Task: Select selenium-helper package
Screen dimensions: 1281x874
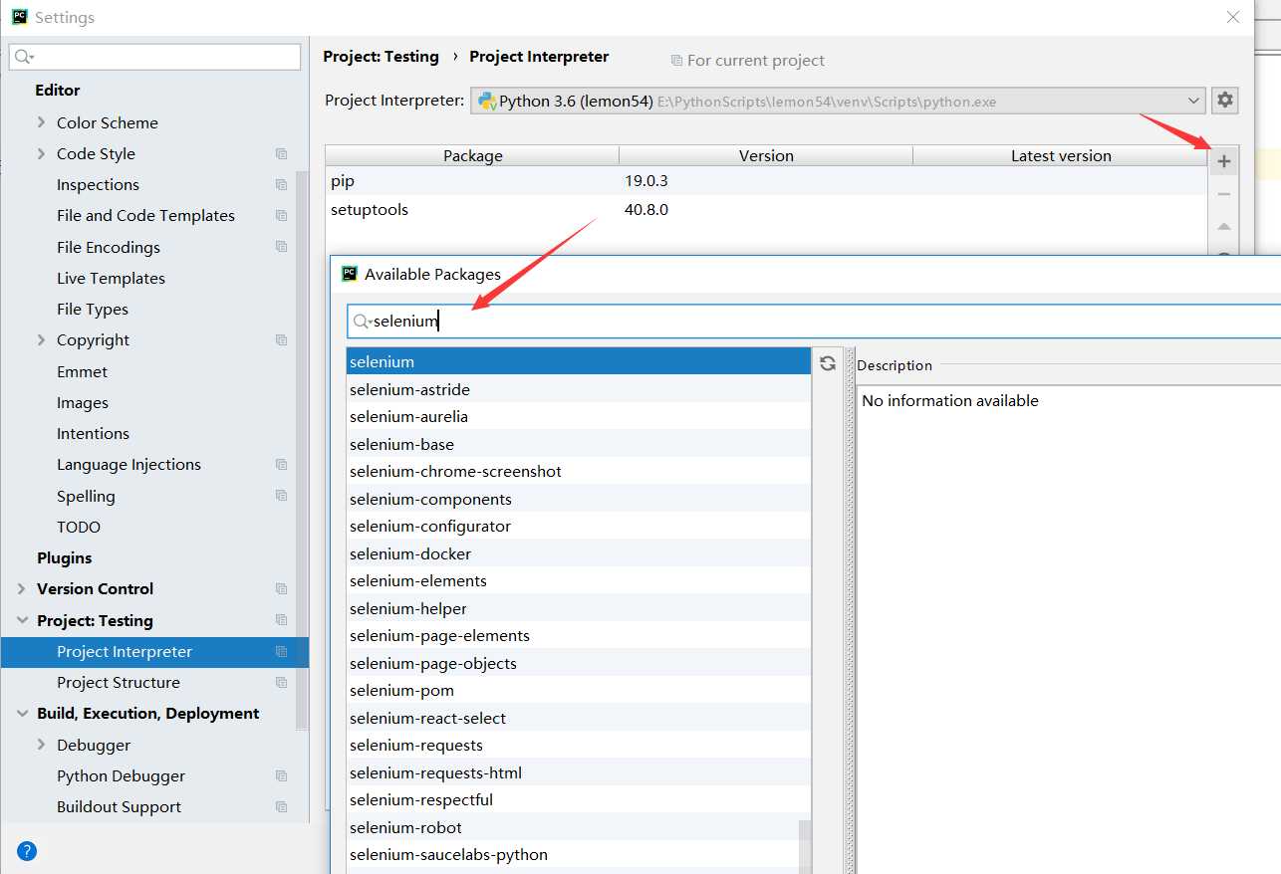Action: click(x=579, y=608)
